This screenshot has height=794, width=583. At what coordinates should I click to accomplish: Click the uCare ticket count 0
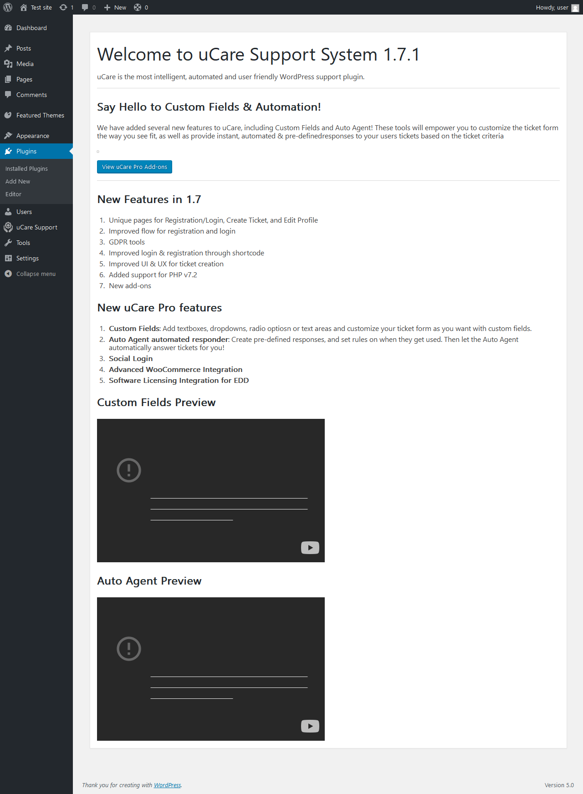coord(146,8)
